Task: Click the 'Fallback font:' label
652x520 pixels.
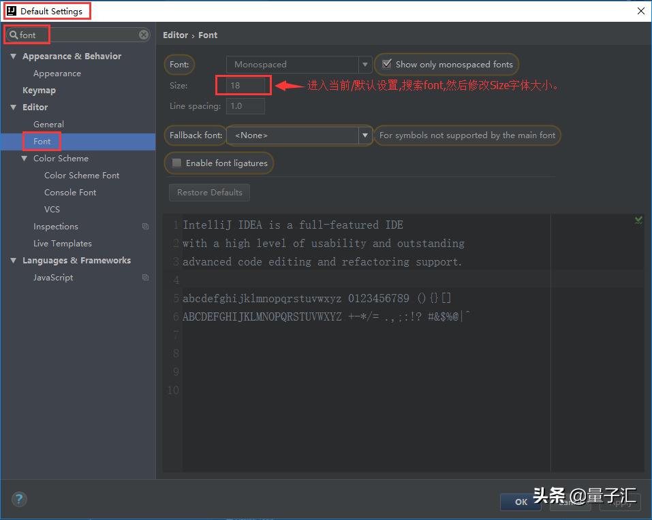Action: pos(196,135)
